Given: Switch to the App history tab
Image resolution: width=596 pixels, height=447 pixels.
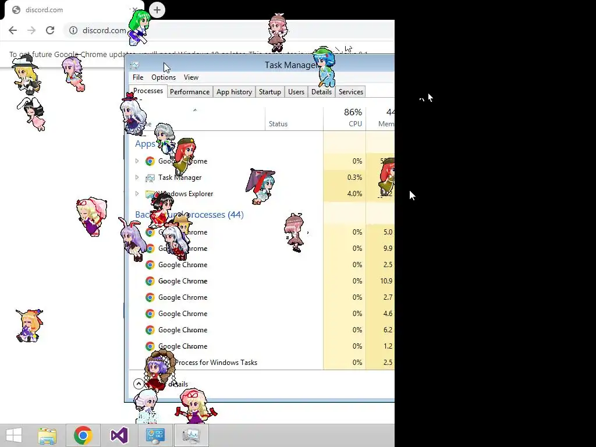Looking at the screenshot, I should (234, 92).
